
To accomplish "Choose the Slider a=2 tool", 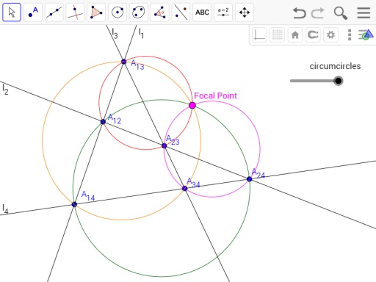I will (x=223, y=12).
